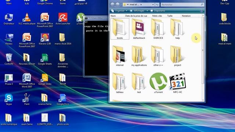Select my applications folder in explorer
235x132 pixels.
click(x=139, y=56)
